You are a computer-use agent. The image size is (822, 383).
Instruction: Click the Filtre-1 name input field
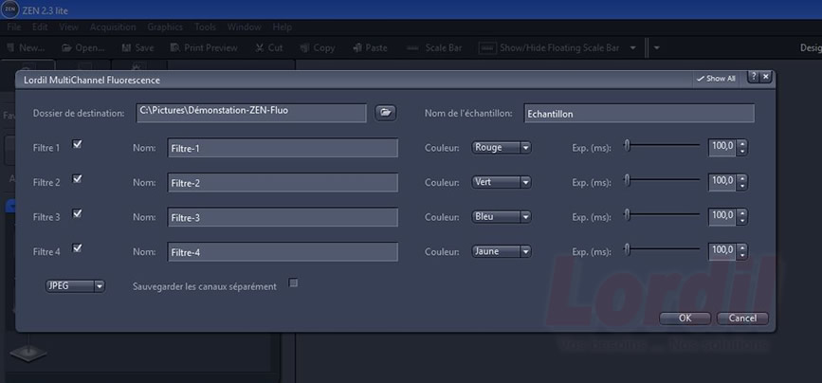(x=283, y=148)
